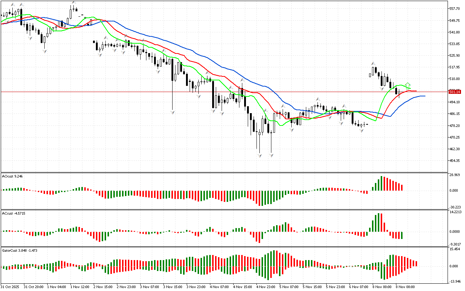Image resolution: width=465 pixels, height=291 pixels.
Task: Click right end of the blue Alligator line
Action: (x=424, y=96)
